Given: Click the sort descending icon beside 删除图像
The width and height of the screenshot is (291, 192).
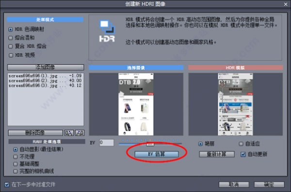Looking at the screenshot, I should [80, 133].
